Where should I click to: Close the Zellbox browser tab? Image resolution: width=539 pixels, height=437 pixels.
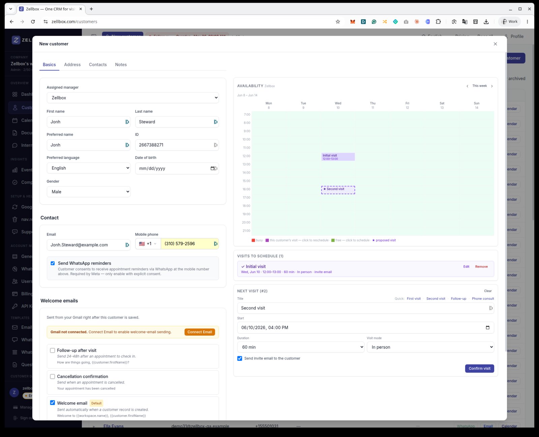tap(81, 9)
